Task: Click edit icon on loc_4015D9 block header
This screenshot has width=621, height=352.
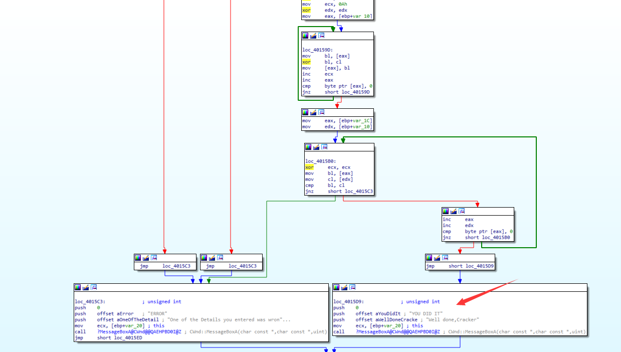Action: [344, 287]
